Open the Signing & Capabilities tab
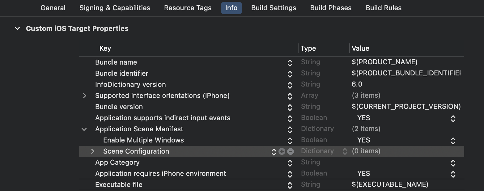This screenshot has width=484, height=191. coord(114,8)
